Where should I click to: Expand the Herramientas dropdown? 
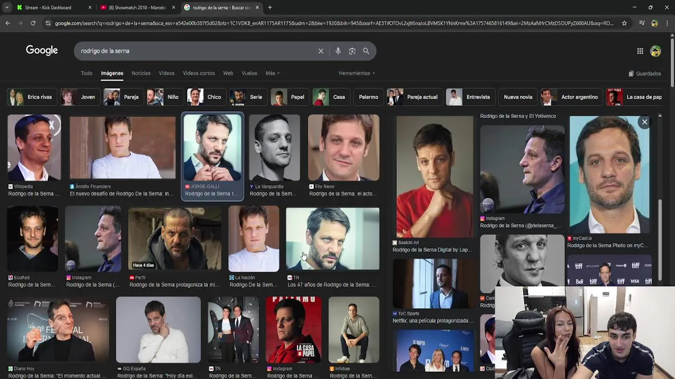click(357, 73)
